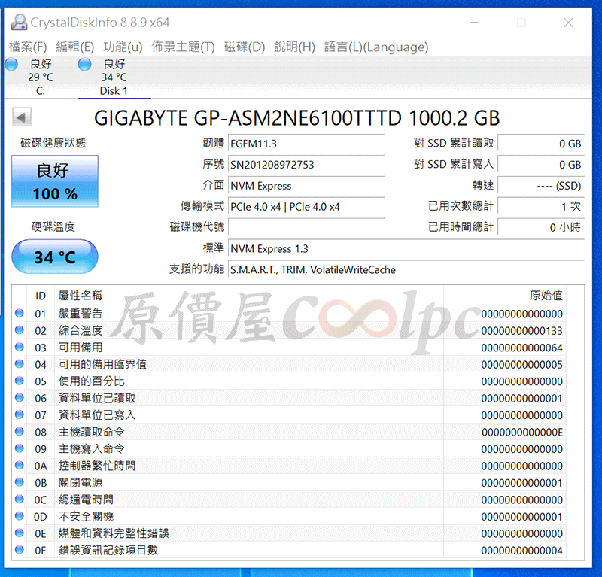Viewport: 602px width, 577px height.
Task: Click raw value 00000000000133
Action: pyautogui.click(x=521, y=331)
